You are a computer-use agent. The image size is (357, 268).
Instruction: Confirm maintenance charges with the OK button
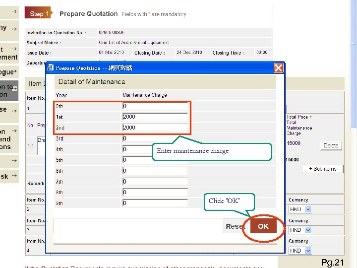click(x=263, y=226)
